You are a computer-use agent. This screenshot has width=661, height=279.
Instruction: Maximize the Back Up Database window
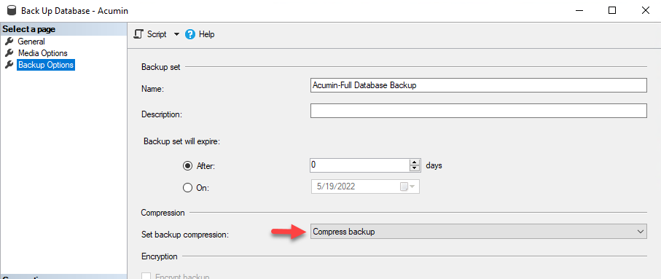[x=612, y=10]
